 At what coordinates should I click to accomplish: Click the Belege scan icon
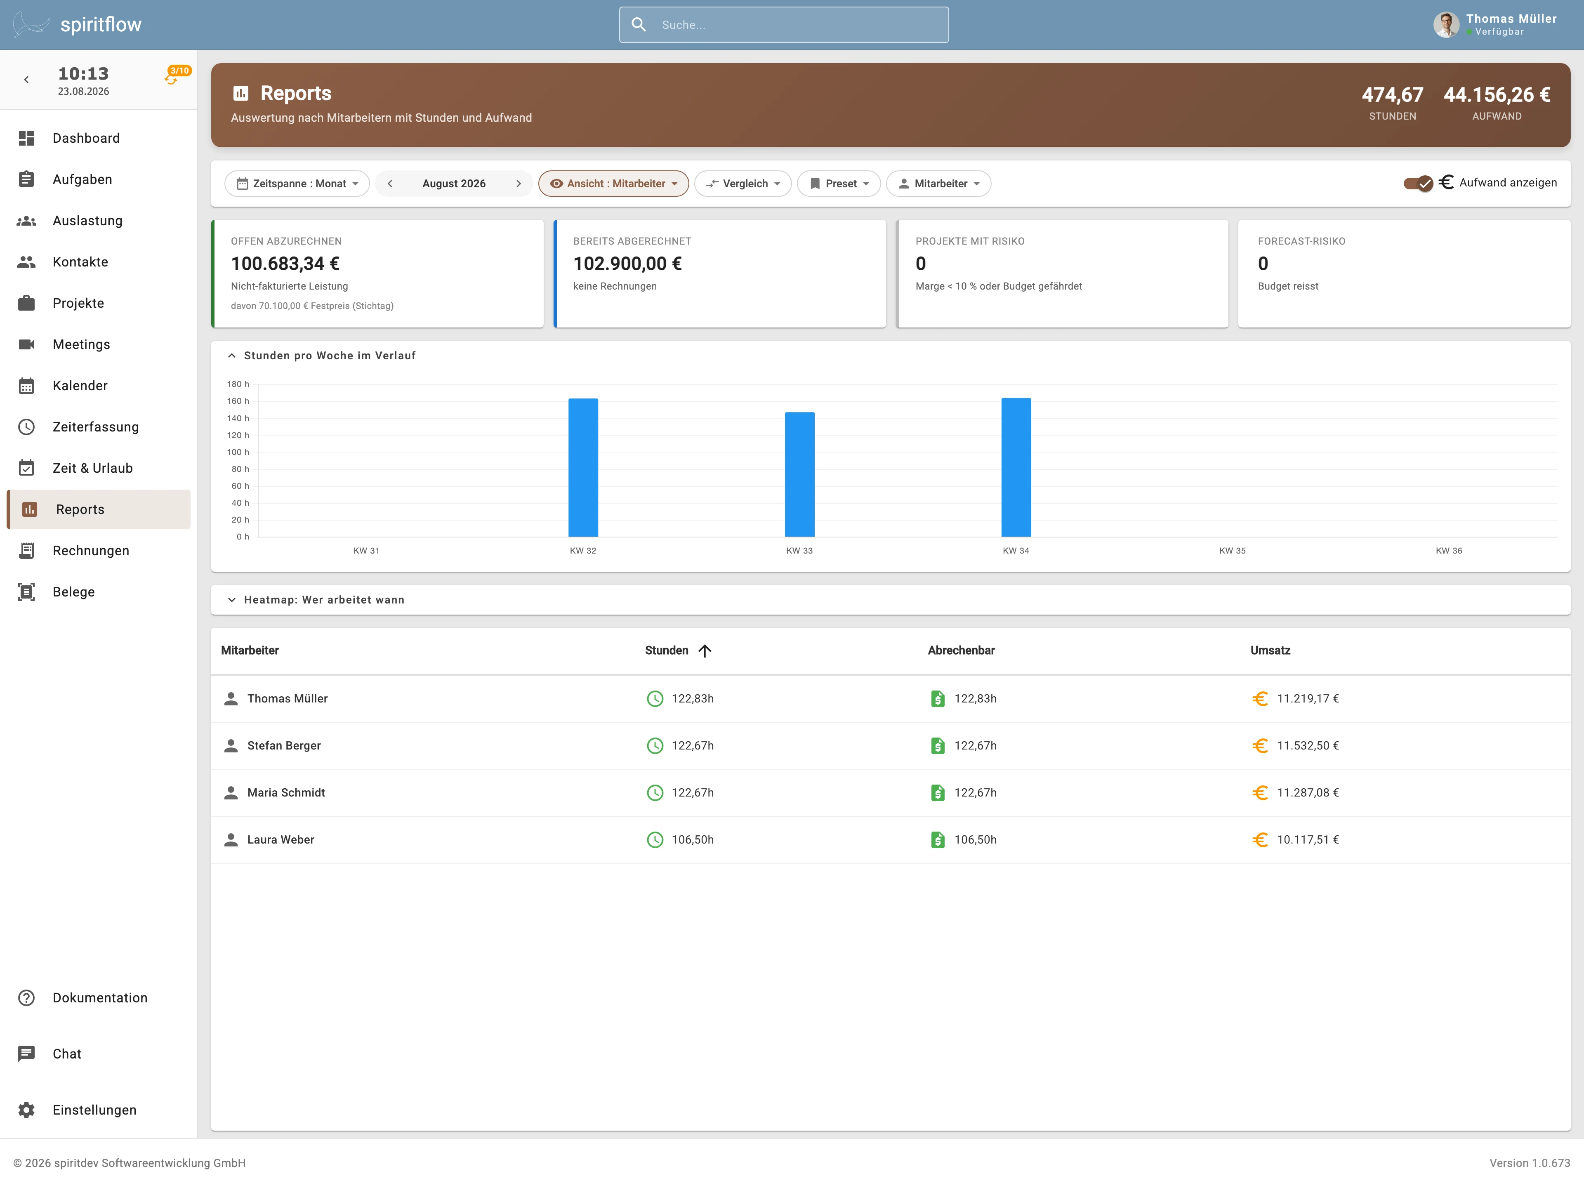point(26,592)
